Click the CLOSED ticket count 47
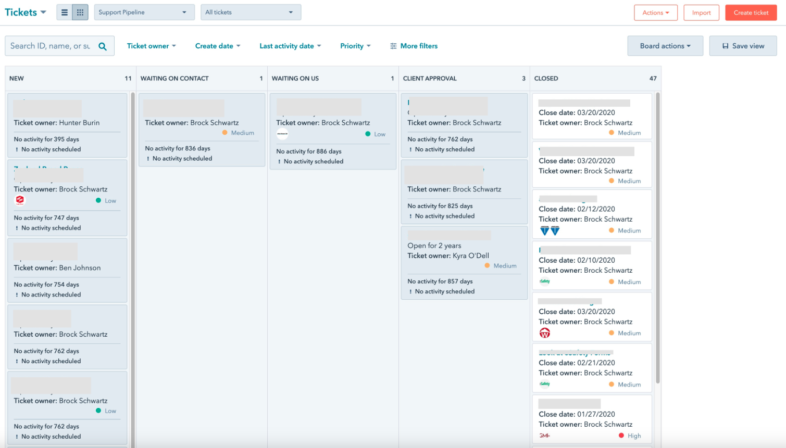Screen dimensions: 786x448 click(653, 79)
